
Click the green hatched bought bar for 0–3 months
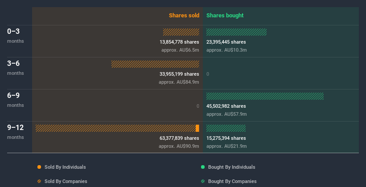[236, 32]
